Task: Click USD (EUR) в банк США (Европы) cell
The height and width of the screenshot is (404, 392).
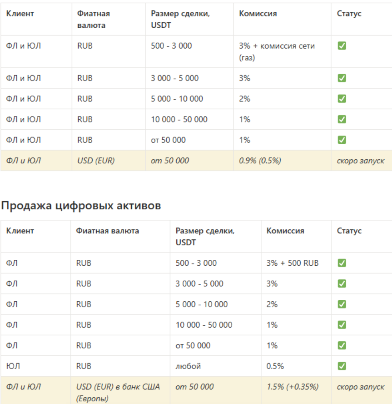Action: click(117, 391)
